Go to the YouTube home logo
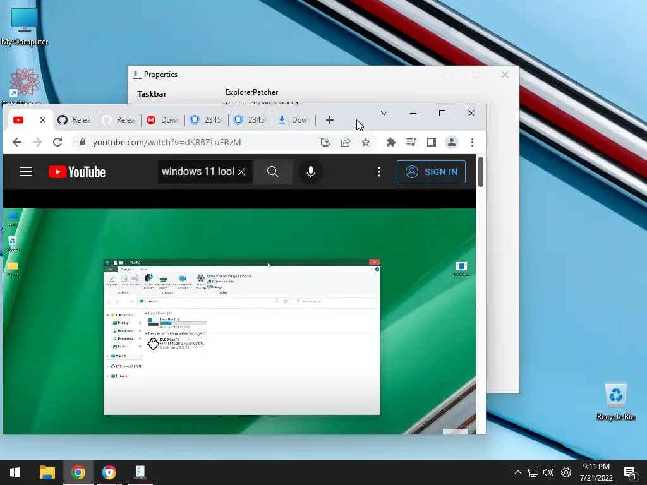Viewport: 647px width, 485px height. click(x=77, y=172)
